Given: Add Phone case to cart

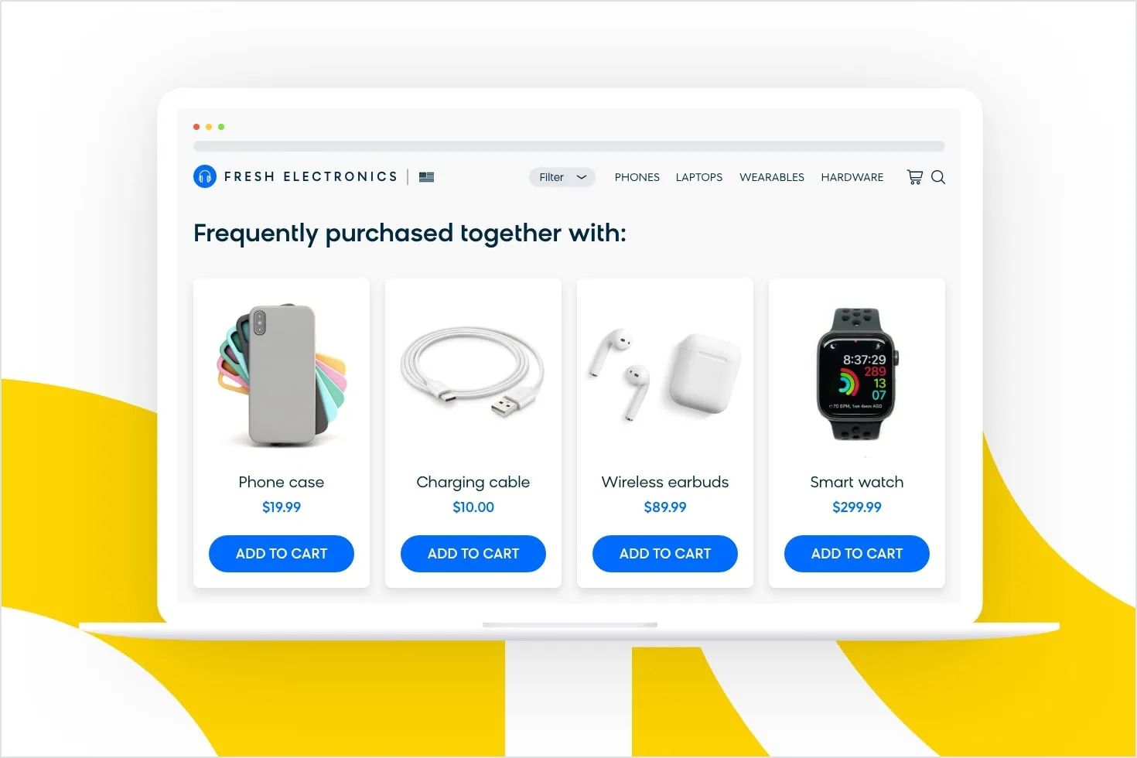Looking at the screenshot, I should coord(282,554).
